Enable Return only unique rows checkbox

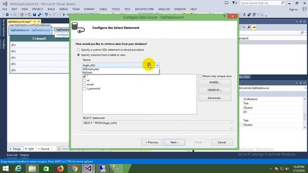[200, 76]
